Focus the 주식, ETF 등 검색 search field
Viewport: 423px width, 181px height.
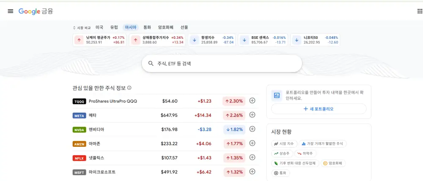[222, 64]
